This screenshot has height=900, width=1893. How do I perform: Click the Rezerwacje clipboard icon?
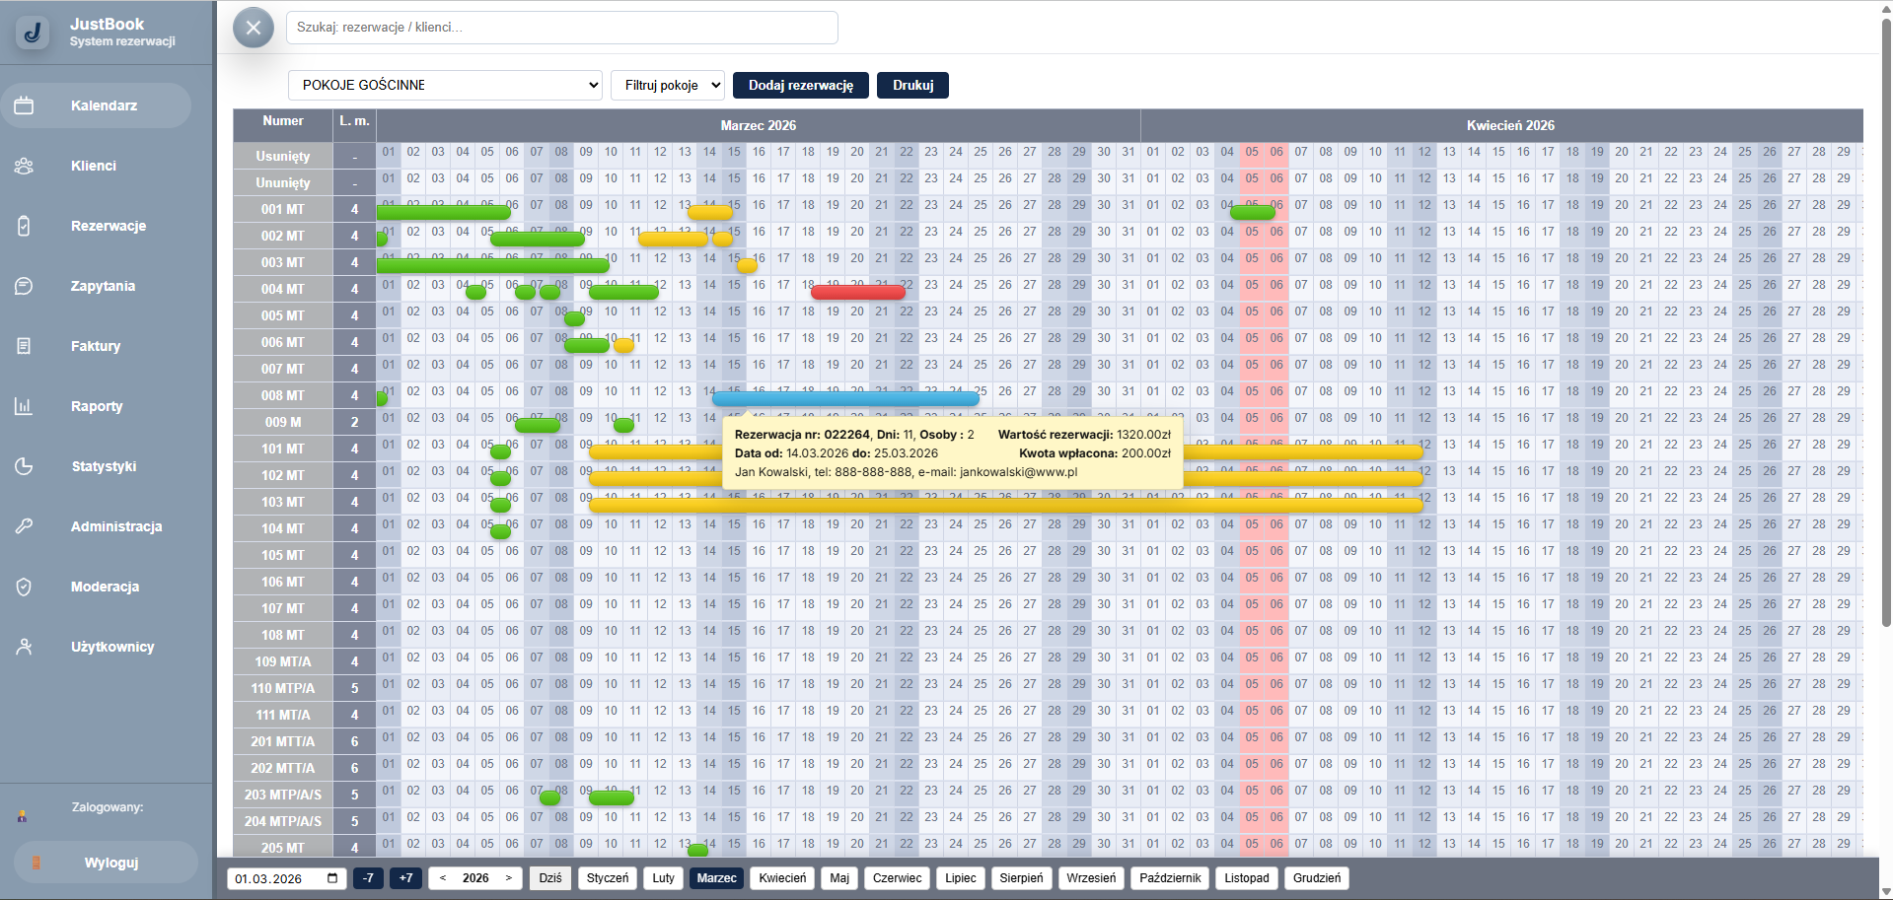[25, 226]
